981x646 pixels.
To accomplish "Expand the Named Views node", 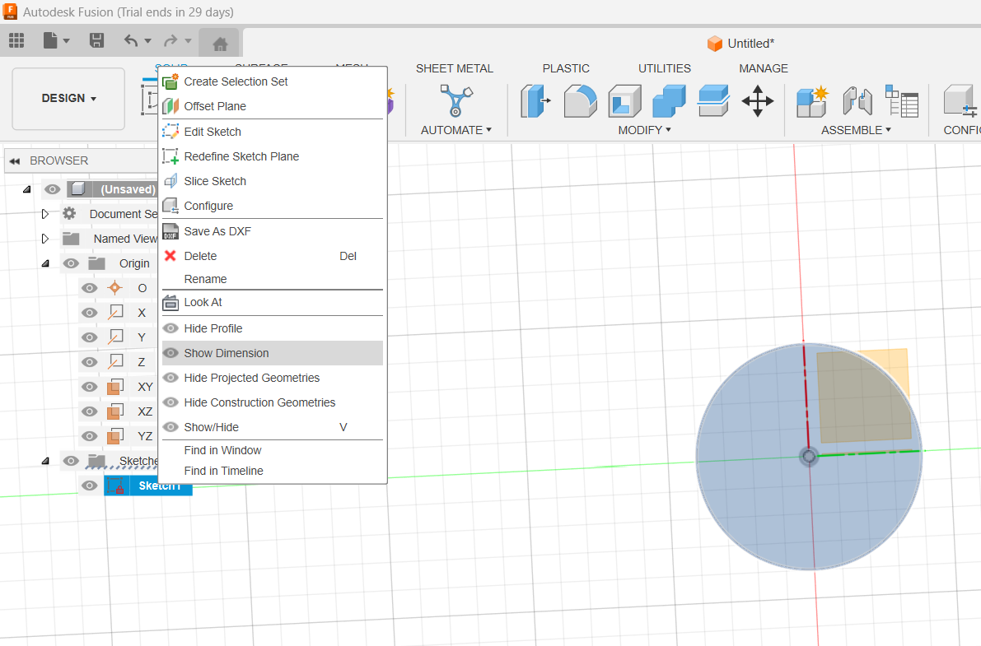I will pos(45,239).
